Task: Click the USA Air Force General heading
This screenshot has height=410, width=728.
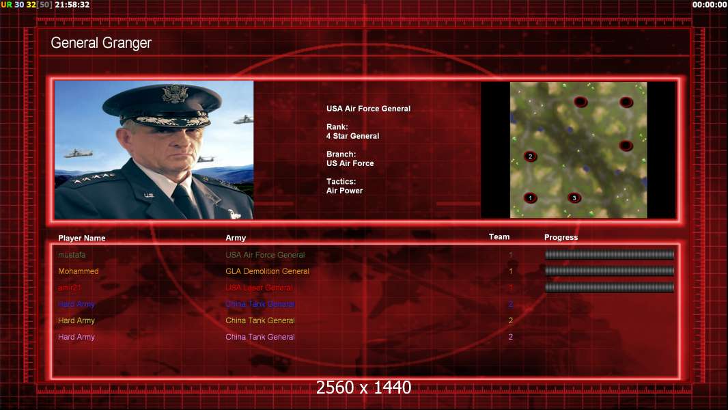Action: 368,109
